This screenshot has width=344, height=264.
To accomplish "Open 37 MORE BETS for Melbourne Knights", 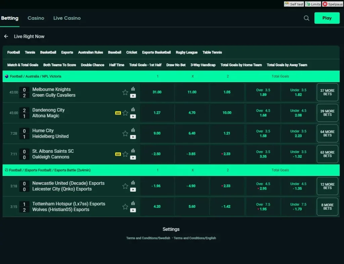I will pyautogui.click(x=327, y=92).
